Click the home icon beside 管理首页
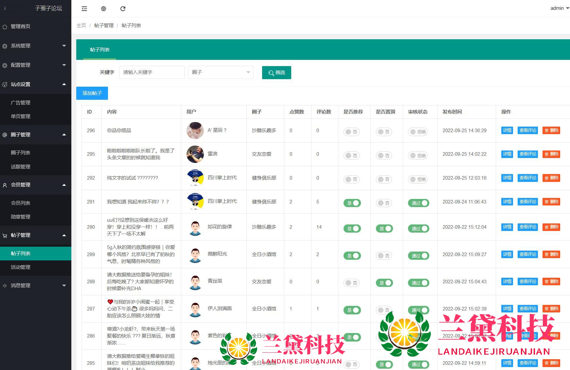The width and height of the screenshot is (570, 370). coord(5,27)
